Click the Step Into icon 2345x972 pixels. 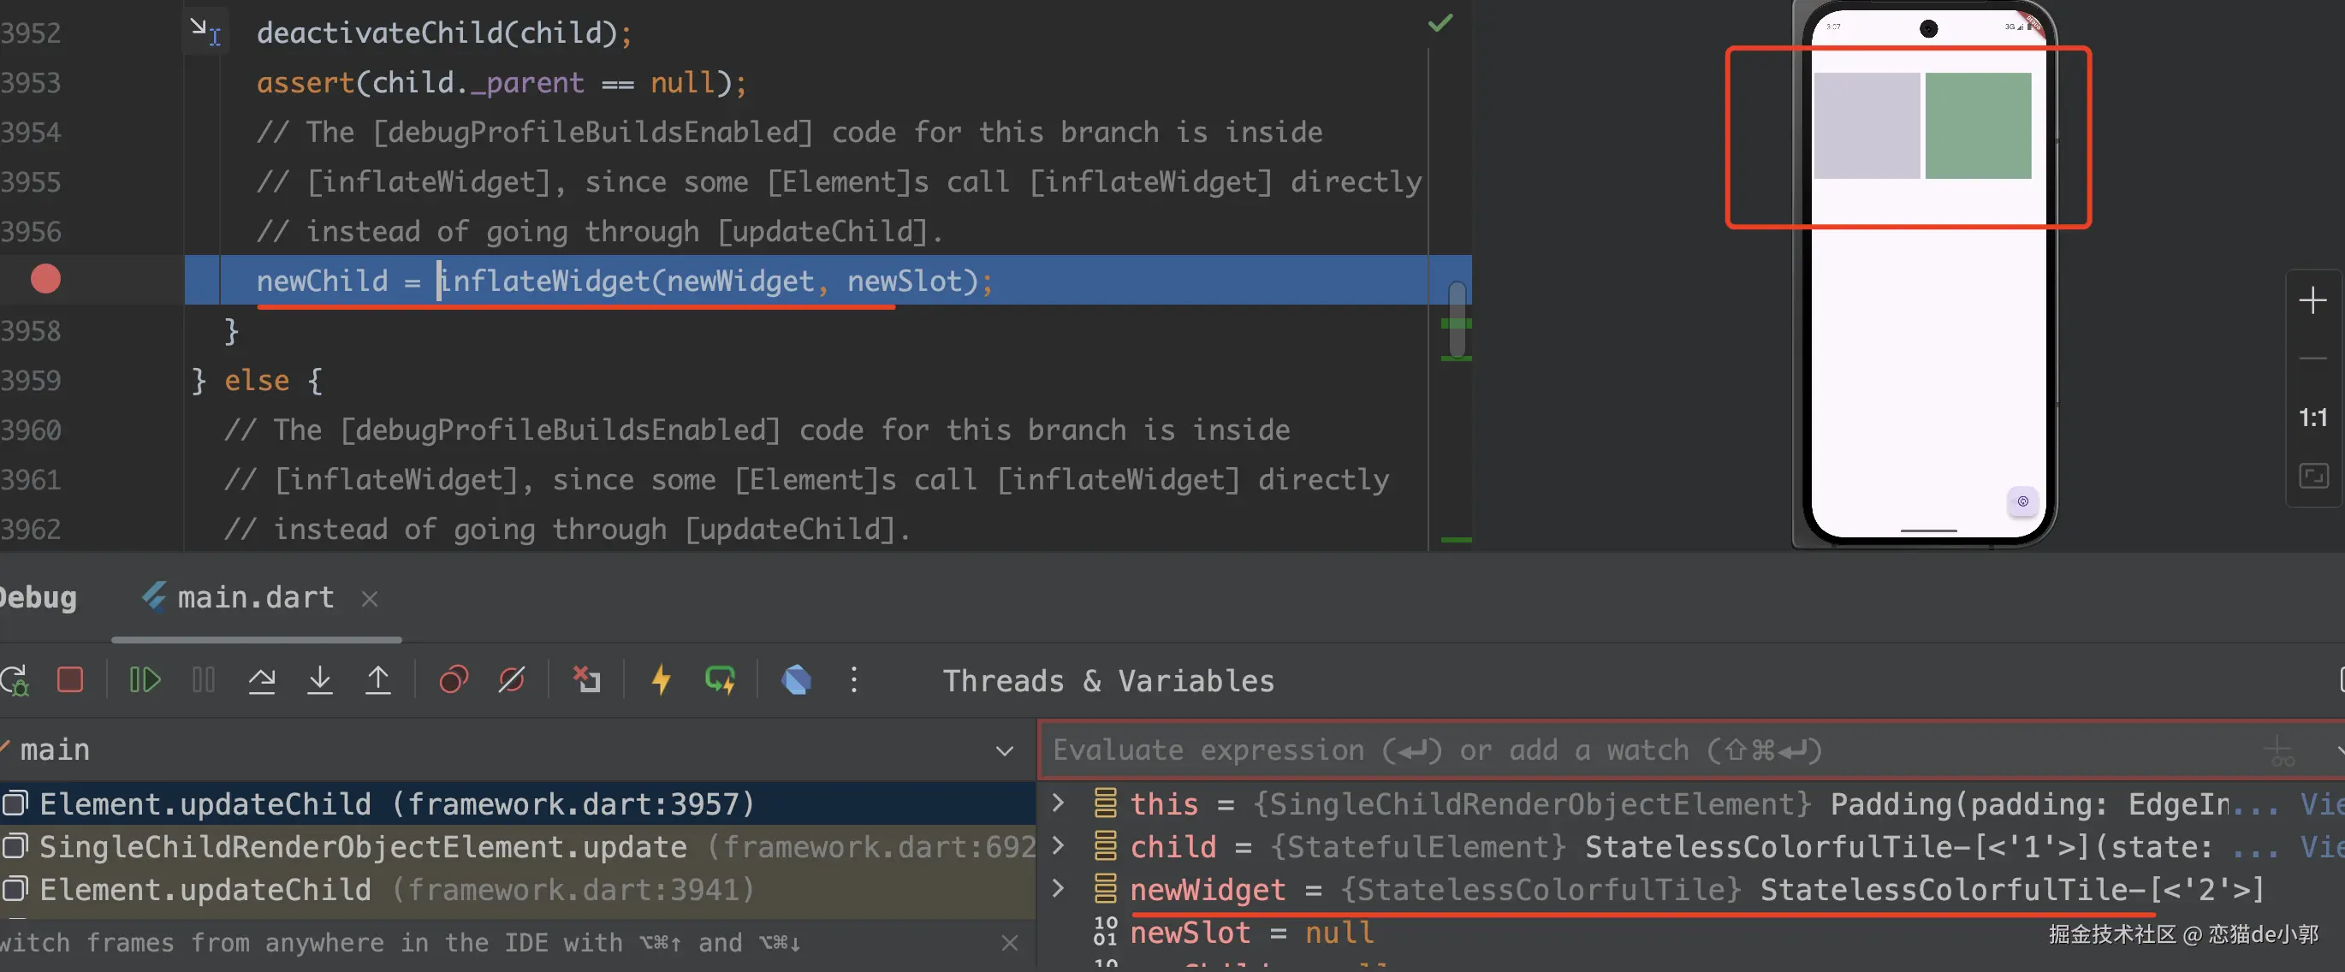pyautogui.click(x=319, y=680)
